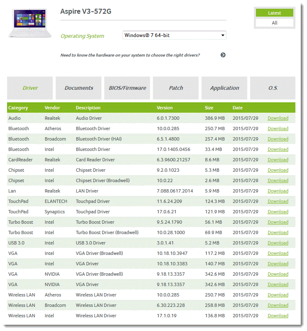Download NVIDIA VGA Driver, non-Broadwell

click(278, 284)
